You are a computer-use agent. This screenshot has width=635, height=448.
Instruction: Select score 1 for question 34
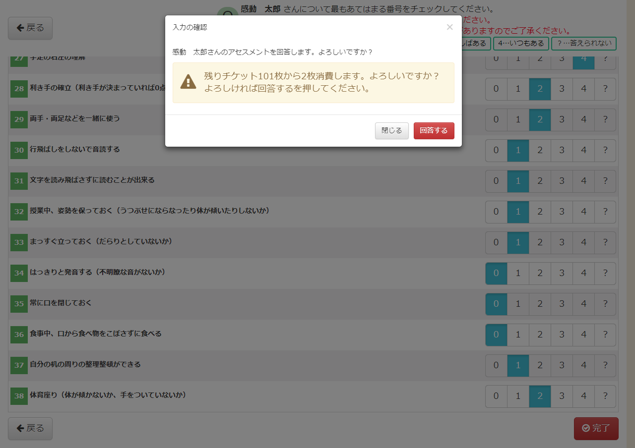(x=518, y=274)
